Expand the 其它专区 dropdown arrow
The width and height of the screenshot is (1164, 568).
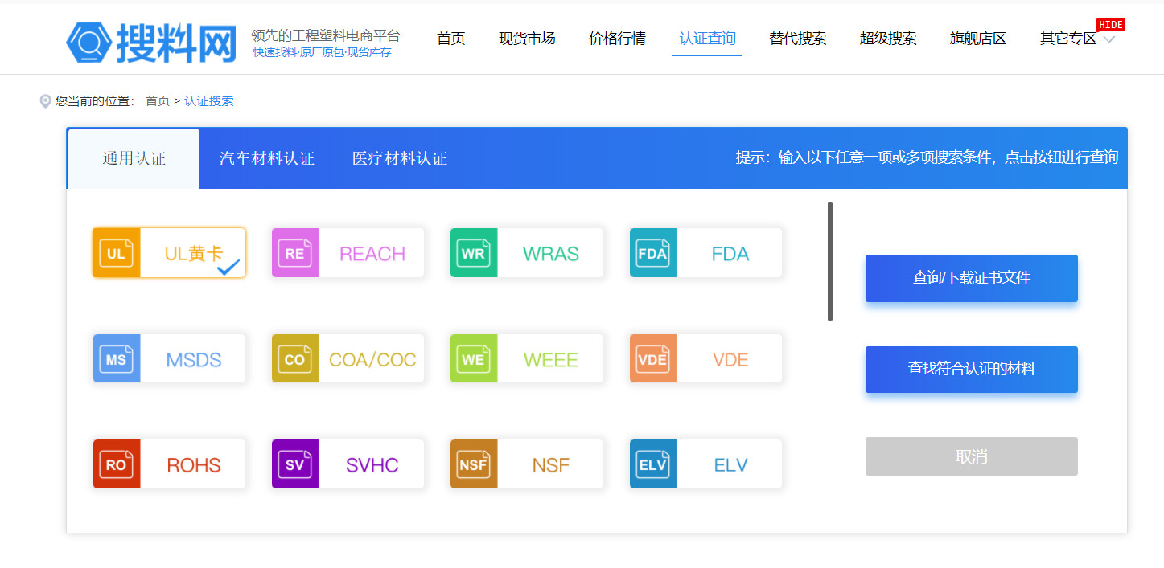tap(1109, 39)
